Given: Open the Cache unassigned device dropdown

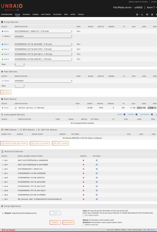Looking at the screenshot, I should coord(43,81).
